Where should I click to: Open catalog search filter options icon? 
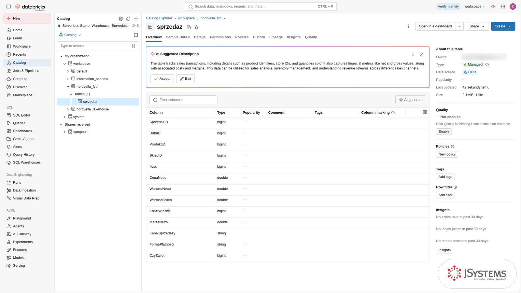134,46
